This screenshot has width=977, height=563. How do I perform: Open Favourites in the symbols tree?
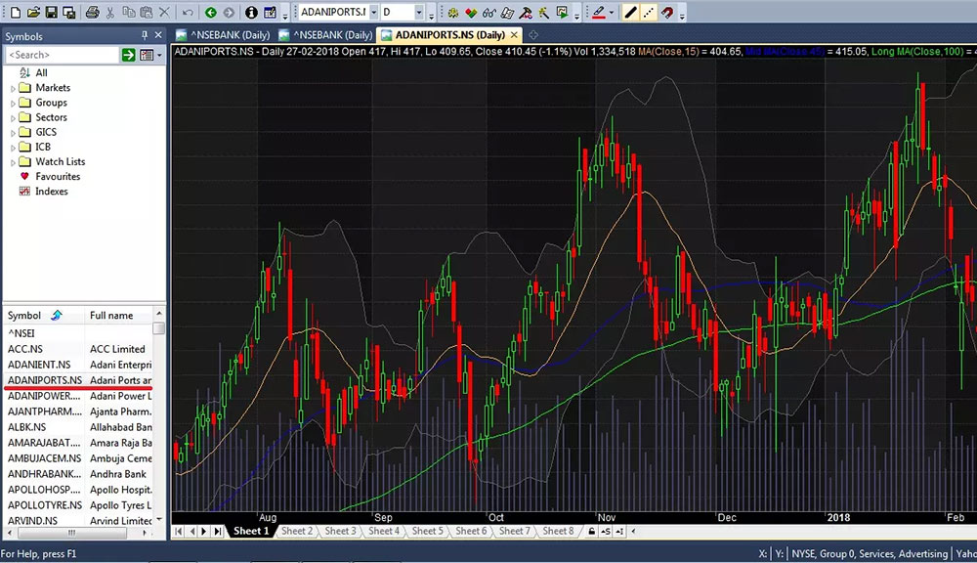click(58, 177)
